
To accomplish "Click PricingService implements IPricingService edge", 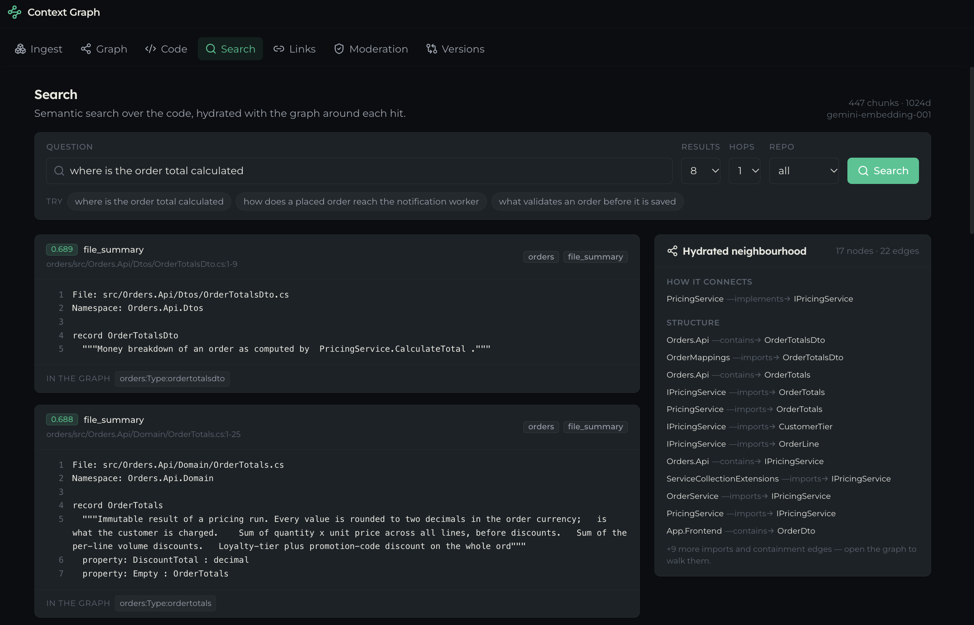I will click(760, 299).
